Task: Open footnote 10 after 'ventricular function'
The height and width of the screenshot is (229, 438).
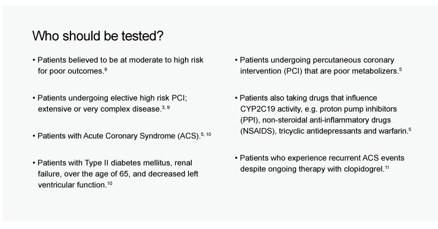Action: click(110, 184)
